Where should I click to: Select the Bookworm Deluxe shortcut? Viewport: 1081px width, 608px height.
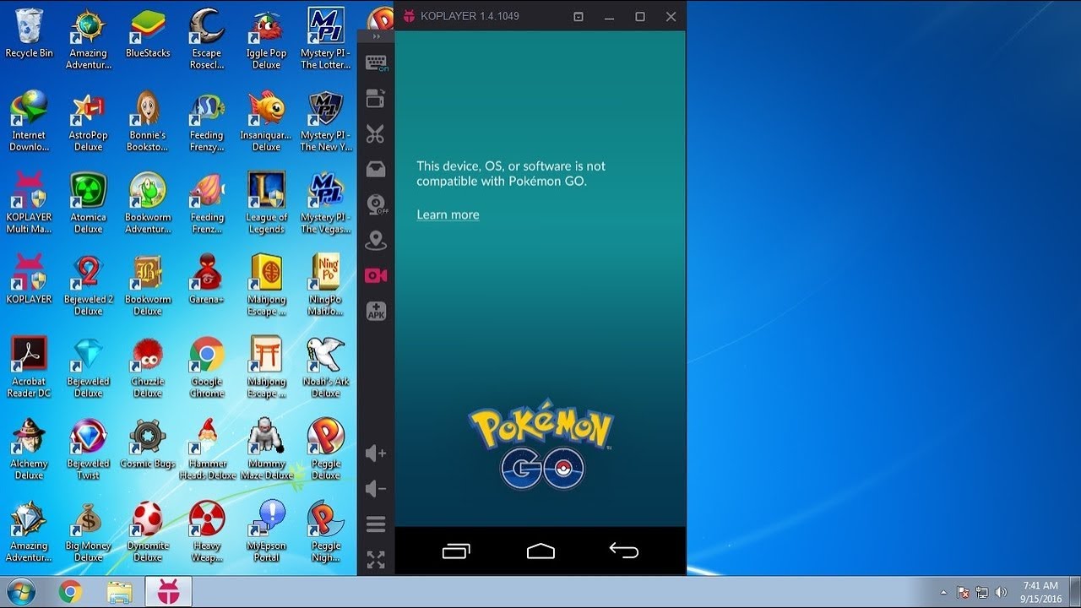click(148, 285)
